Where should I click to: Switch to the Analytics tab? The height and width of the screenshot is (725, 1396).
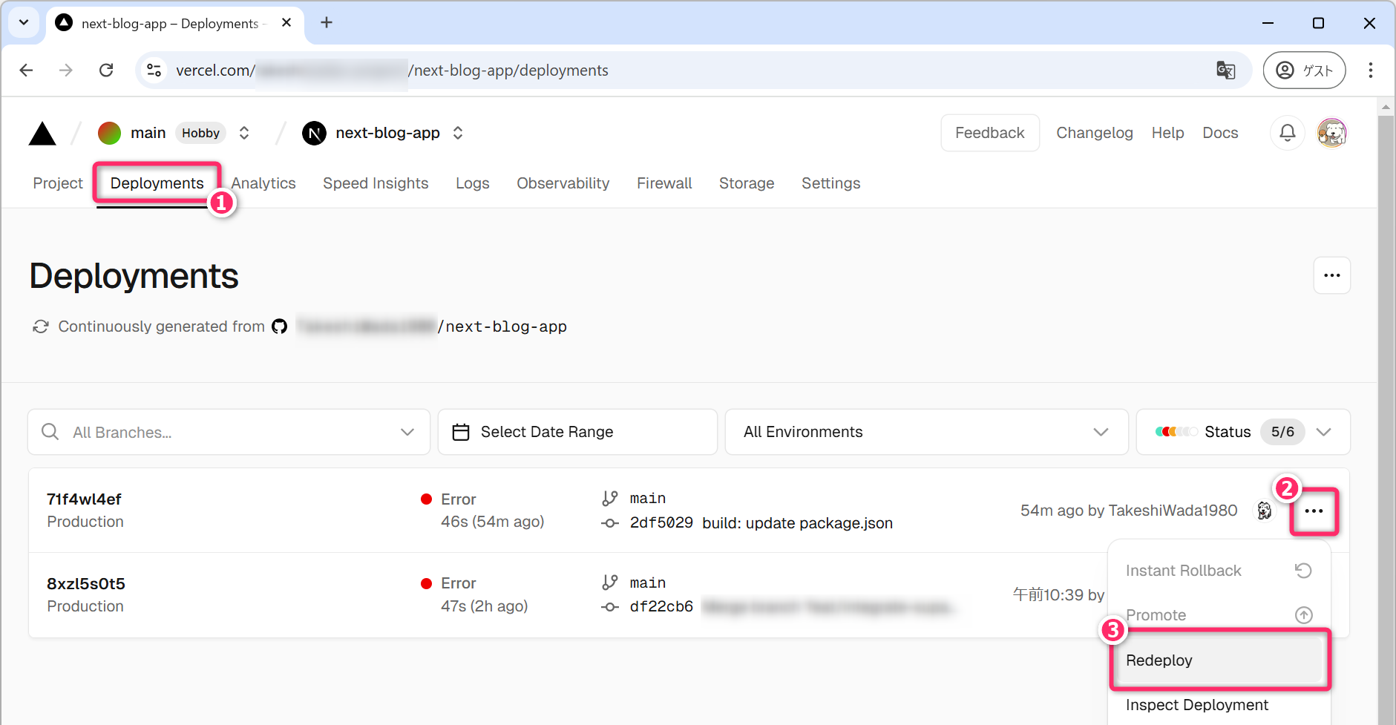tap(263, 183)
